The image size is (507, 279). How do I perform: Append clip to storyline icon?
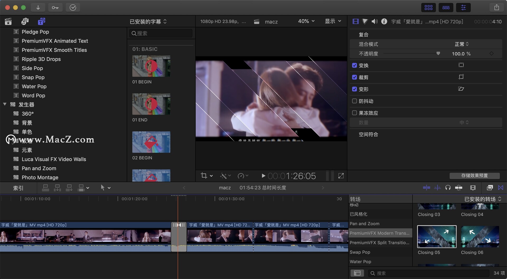pos(69,188)
